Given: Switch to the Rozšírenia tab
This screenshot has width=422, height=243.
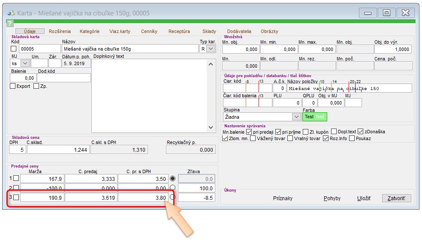Looking at the screenshot, I should coord(60,31).
